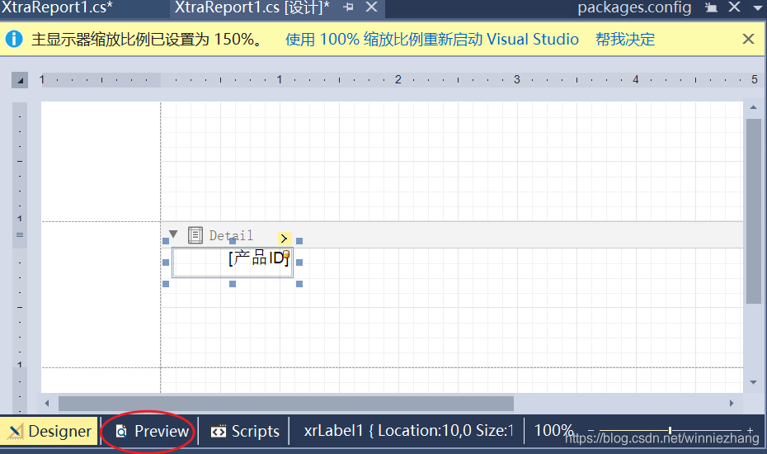Click the 帮我决定 link
This screenshot has height=454, width=767.
click(625, 39)
